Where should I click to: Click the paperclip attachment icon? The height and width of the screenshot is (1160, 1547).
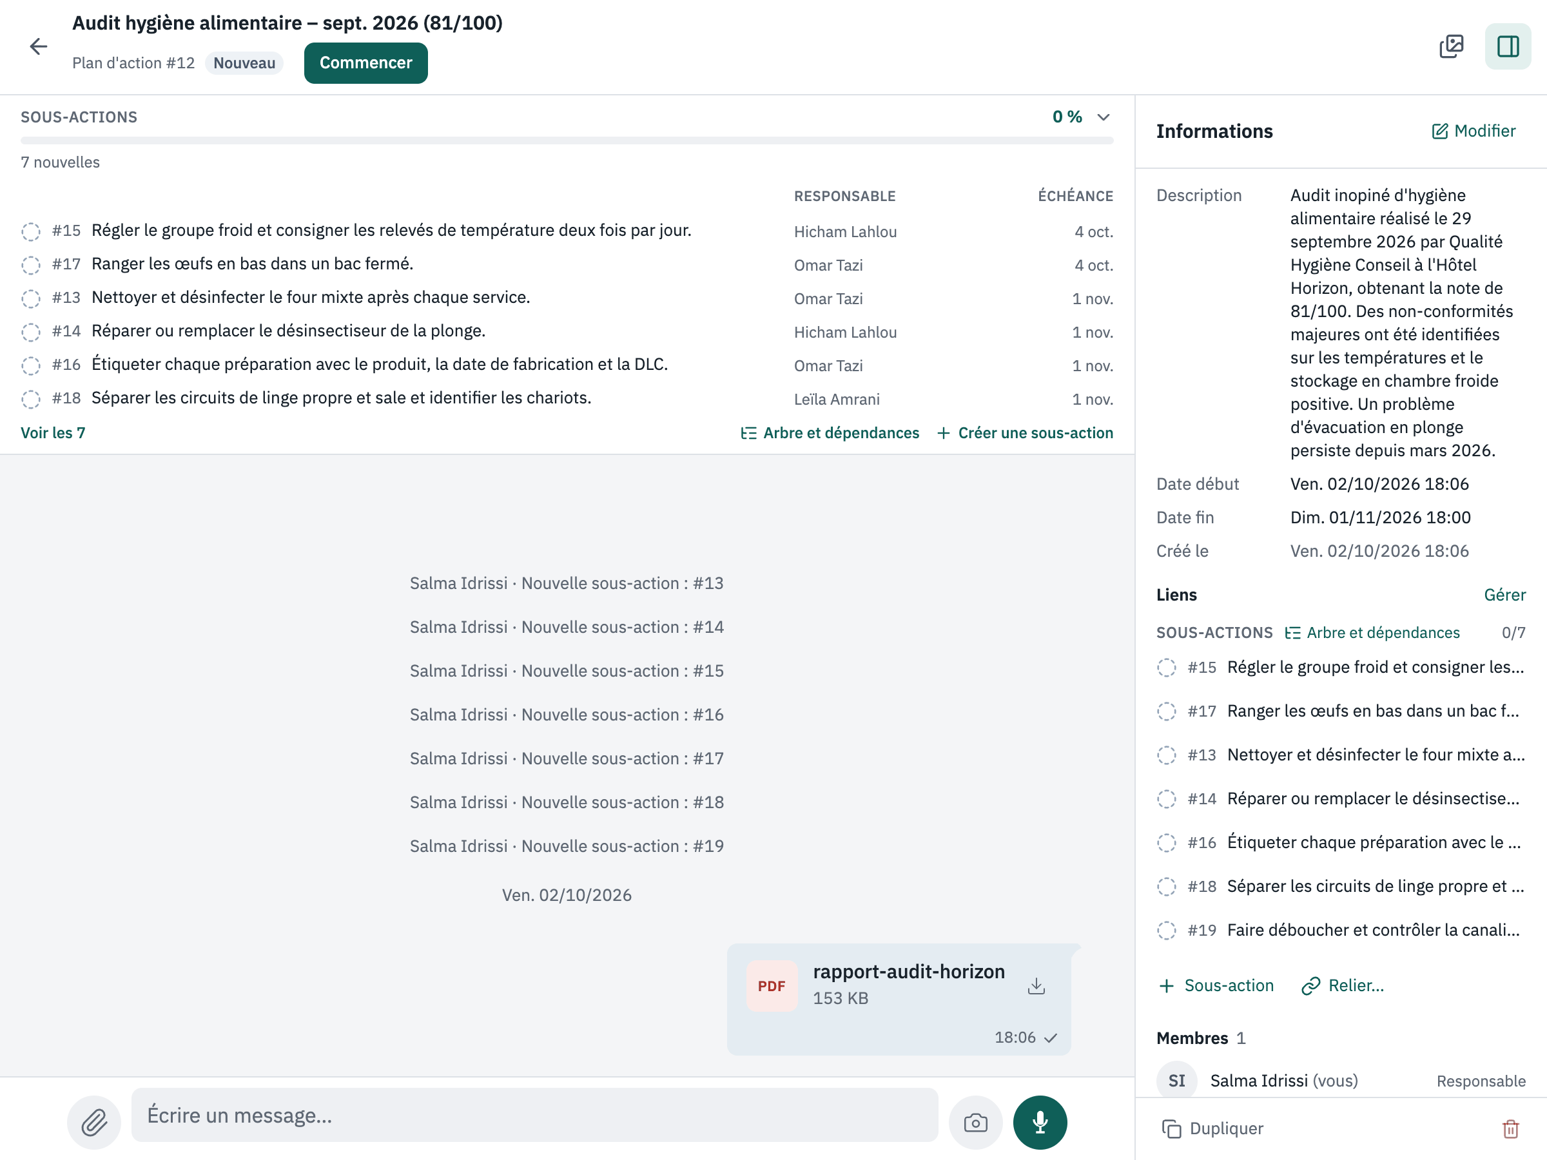93,1122
